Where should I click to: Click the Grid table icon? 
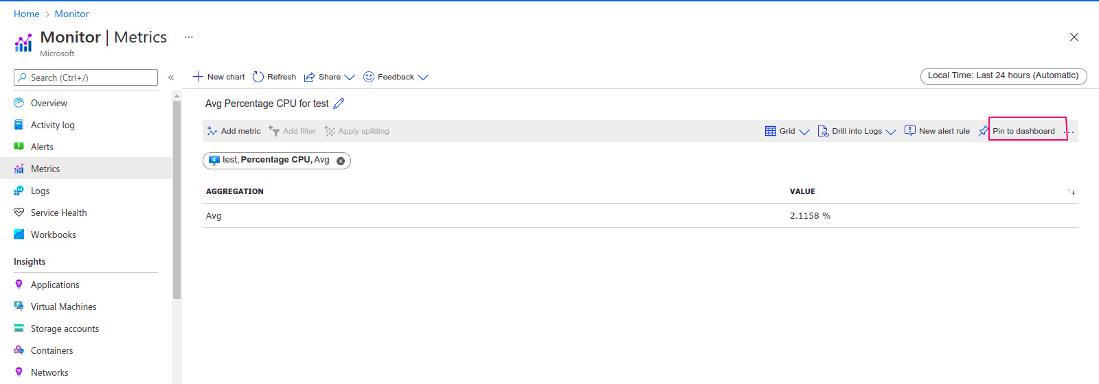click(771, 131)
